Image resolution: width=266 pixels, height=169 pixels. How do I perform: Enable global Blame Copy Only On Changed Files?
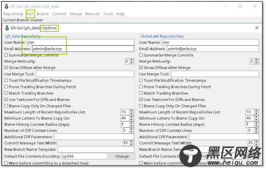pyautogui.click(x=141, y=106)
